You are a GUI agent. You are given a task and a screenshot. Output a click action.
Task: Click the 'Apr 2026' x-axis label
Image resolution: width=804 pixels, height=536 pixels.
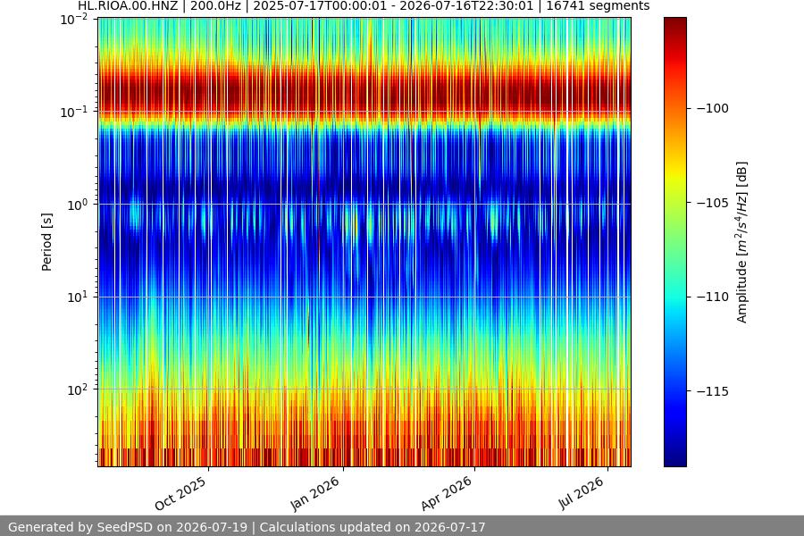[446, 493]
